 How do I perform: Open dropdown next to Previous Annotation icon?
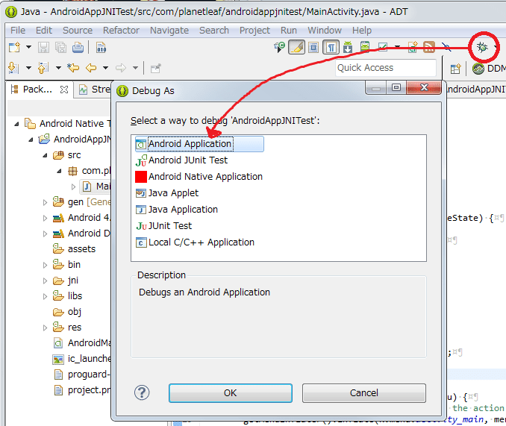tap(58, 68)
